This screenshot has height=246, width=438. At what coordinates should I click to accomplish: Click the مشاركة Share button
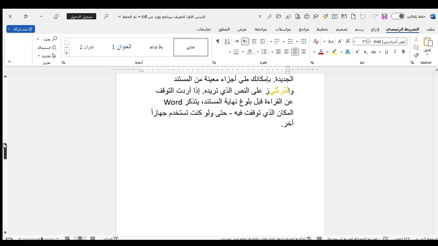coord(21,29)
